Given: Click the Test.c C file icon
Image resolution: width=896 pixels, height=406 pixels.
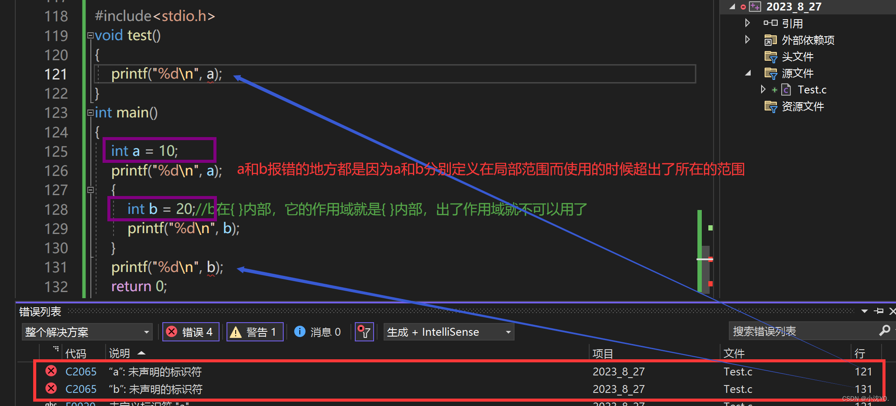Looking at the screenshot, I should 786,90.
